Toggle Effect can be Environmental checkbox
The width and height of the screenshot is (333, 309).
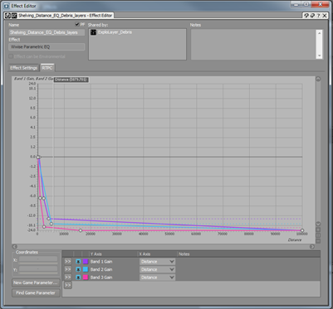tap(11, 56)
